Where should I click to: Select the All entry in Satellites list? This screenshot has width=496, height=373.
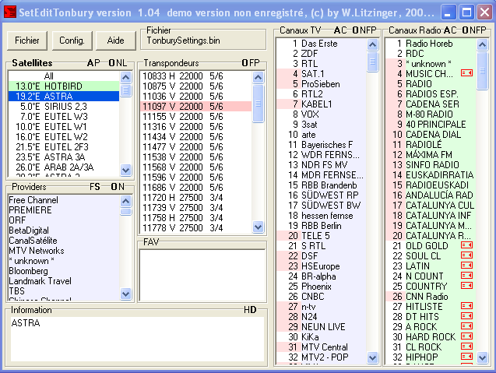(64, 76)
